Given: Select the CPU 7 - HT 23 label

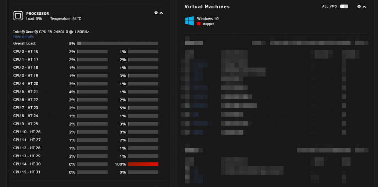Looking at the screenshot, I should click(26, 108).
